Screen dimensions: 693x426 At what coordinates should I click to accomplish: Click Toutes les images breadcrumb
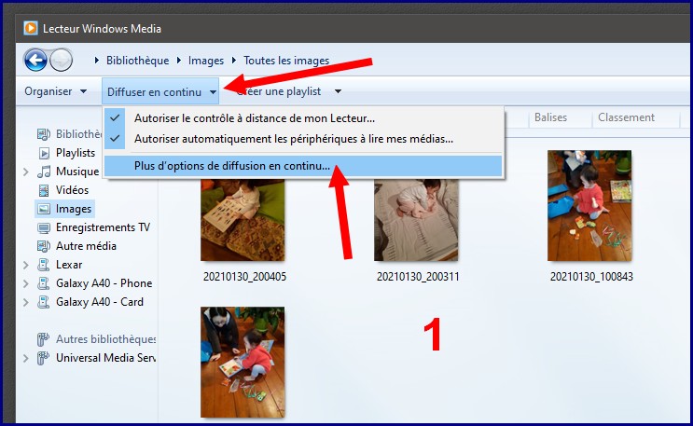coord(286,61)
